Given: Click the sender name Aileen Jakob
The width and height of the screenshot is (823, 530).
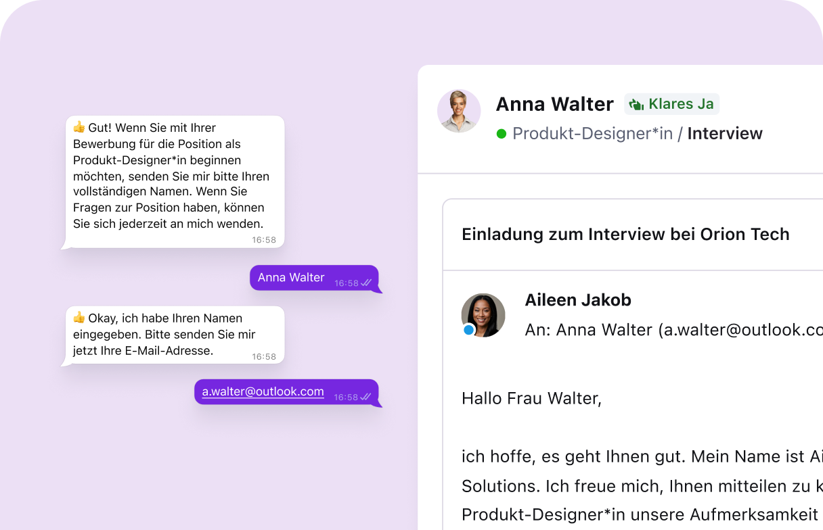Looking at the screenshot, I should click(578, 300).
